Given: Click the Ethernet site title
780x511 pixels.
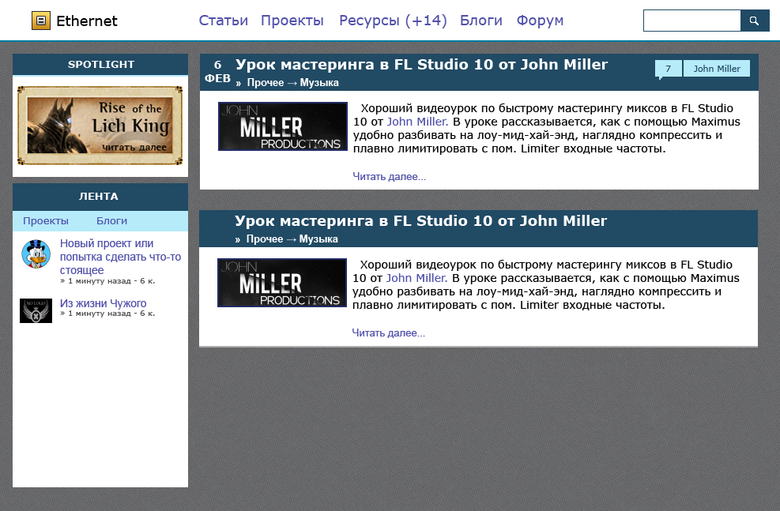Looking at the screenshot, I should 87,21.
